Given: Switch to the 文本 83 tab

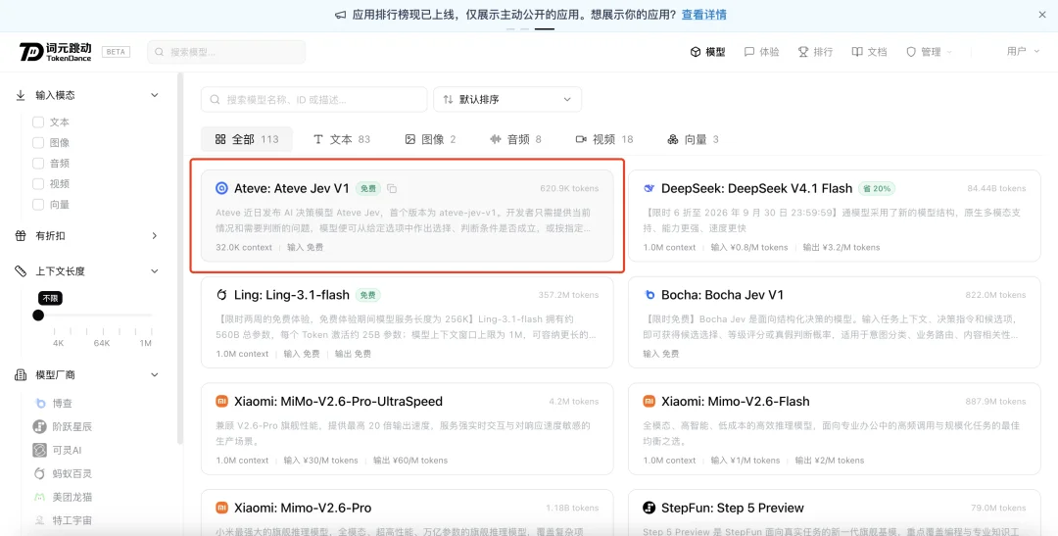Looking at the screenshot, I should 342,139.
